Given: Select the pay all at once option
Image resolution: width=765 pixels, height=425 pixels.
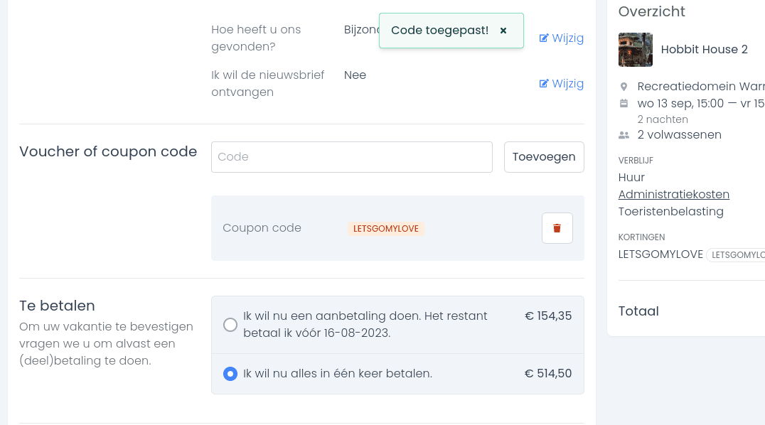Looking at the screenshot, I should [230, 374].
